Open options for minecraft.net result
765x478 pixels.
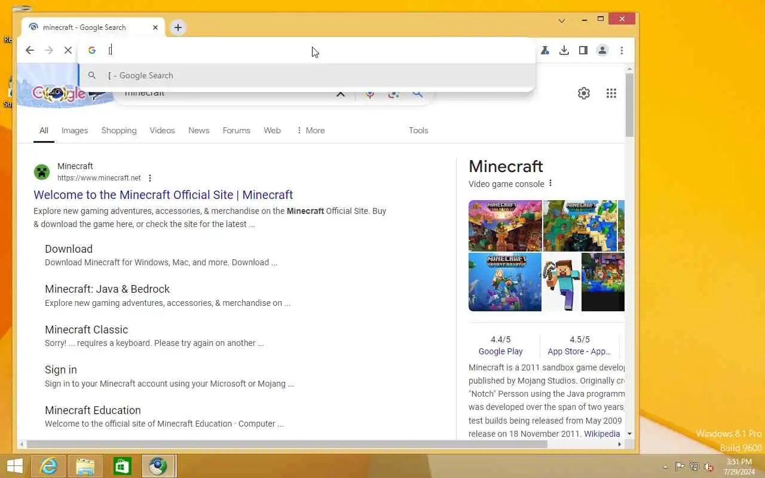(150, 178)
